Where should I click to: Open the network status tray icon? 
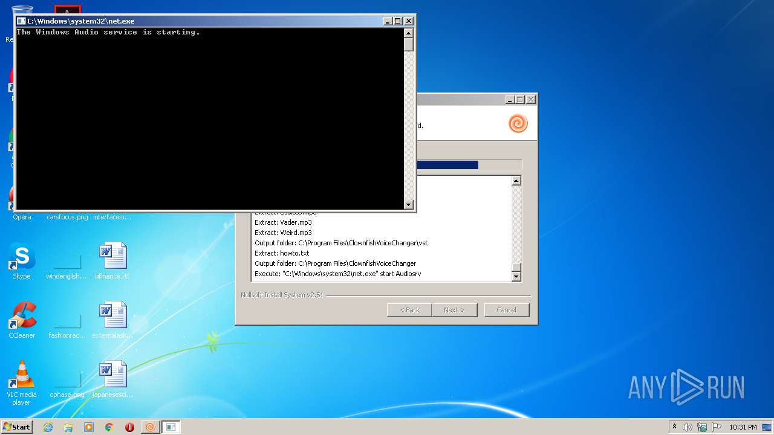pyautogui.click(x=702, y=427)
